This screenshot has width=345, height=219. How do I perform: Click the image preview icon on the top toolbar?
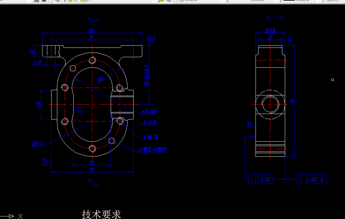point(37,1)
